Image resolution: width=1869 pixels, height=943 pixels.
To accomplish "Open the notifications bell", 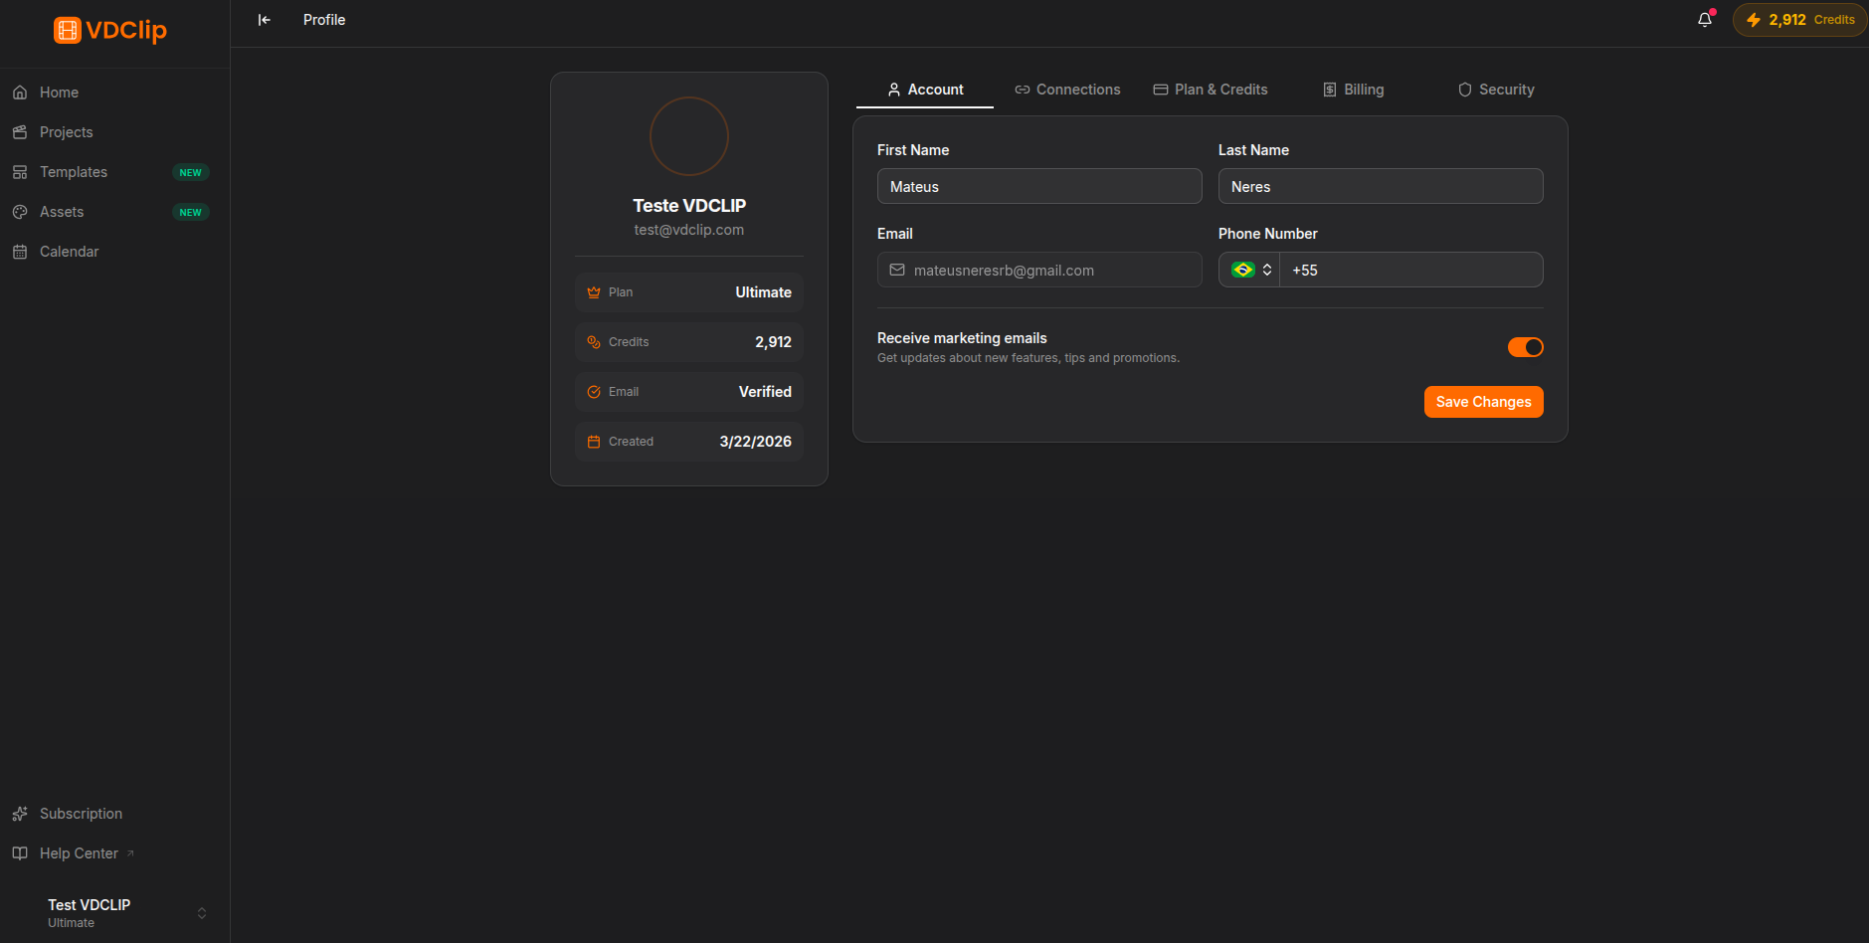I will (1705, 20).
